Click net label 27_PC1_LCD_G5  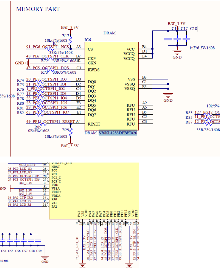point(20,172)
